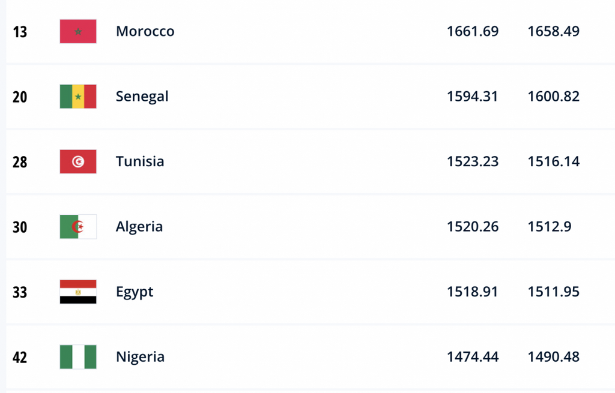Select the Tunisia flag icon

tap(78, 161)
